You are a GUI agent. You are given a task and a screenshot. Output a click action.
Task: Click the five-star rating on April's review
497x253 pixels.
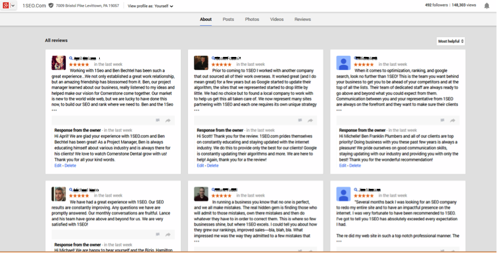coord(79,64)
